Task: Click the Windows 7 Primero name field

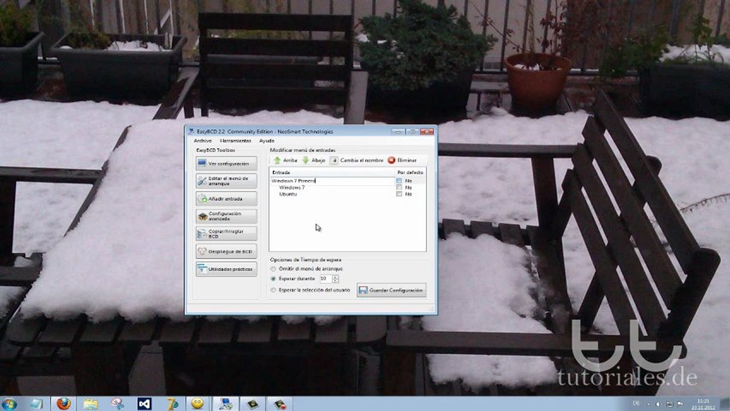Action: [333, 181]
